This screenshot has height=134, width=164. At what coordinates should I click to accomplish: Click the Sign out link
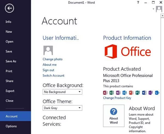48,70
